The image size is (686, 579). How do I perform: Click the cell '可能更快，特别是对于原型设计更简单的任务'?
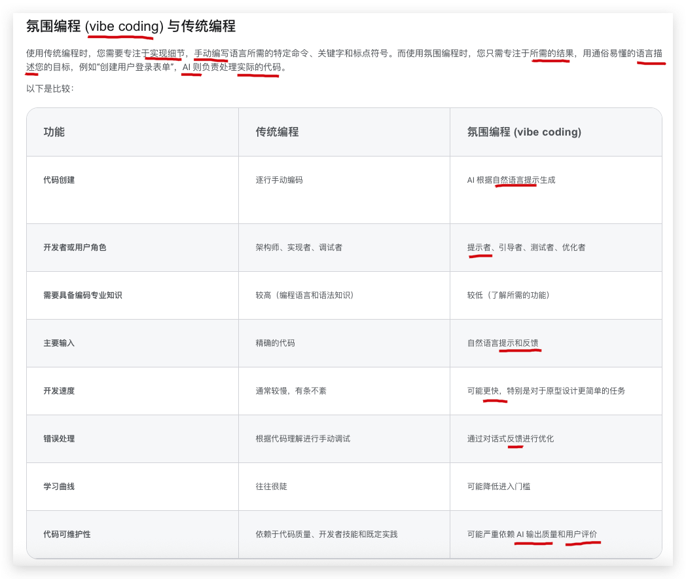pyautogui.click(x=546, y=391)
